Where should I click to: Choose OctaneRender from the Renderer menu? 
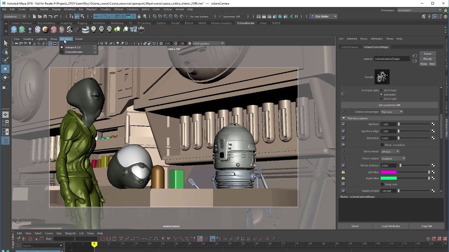pyautogui.click(x=74, y=52)
